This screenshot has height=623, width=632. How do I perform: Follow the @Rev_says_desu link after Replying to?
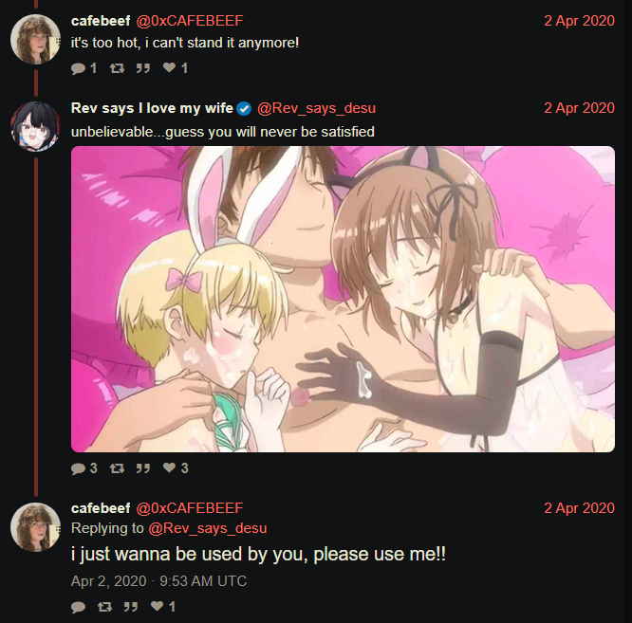click(208, 528)
